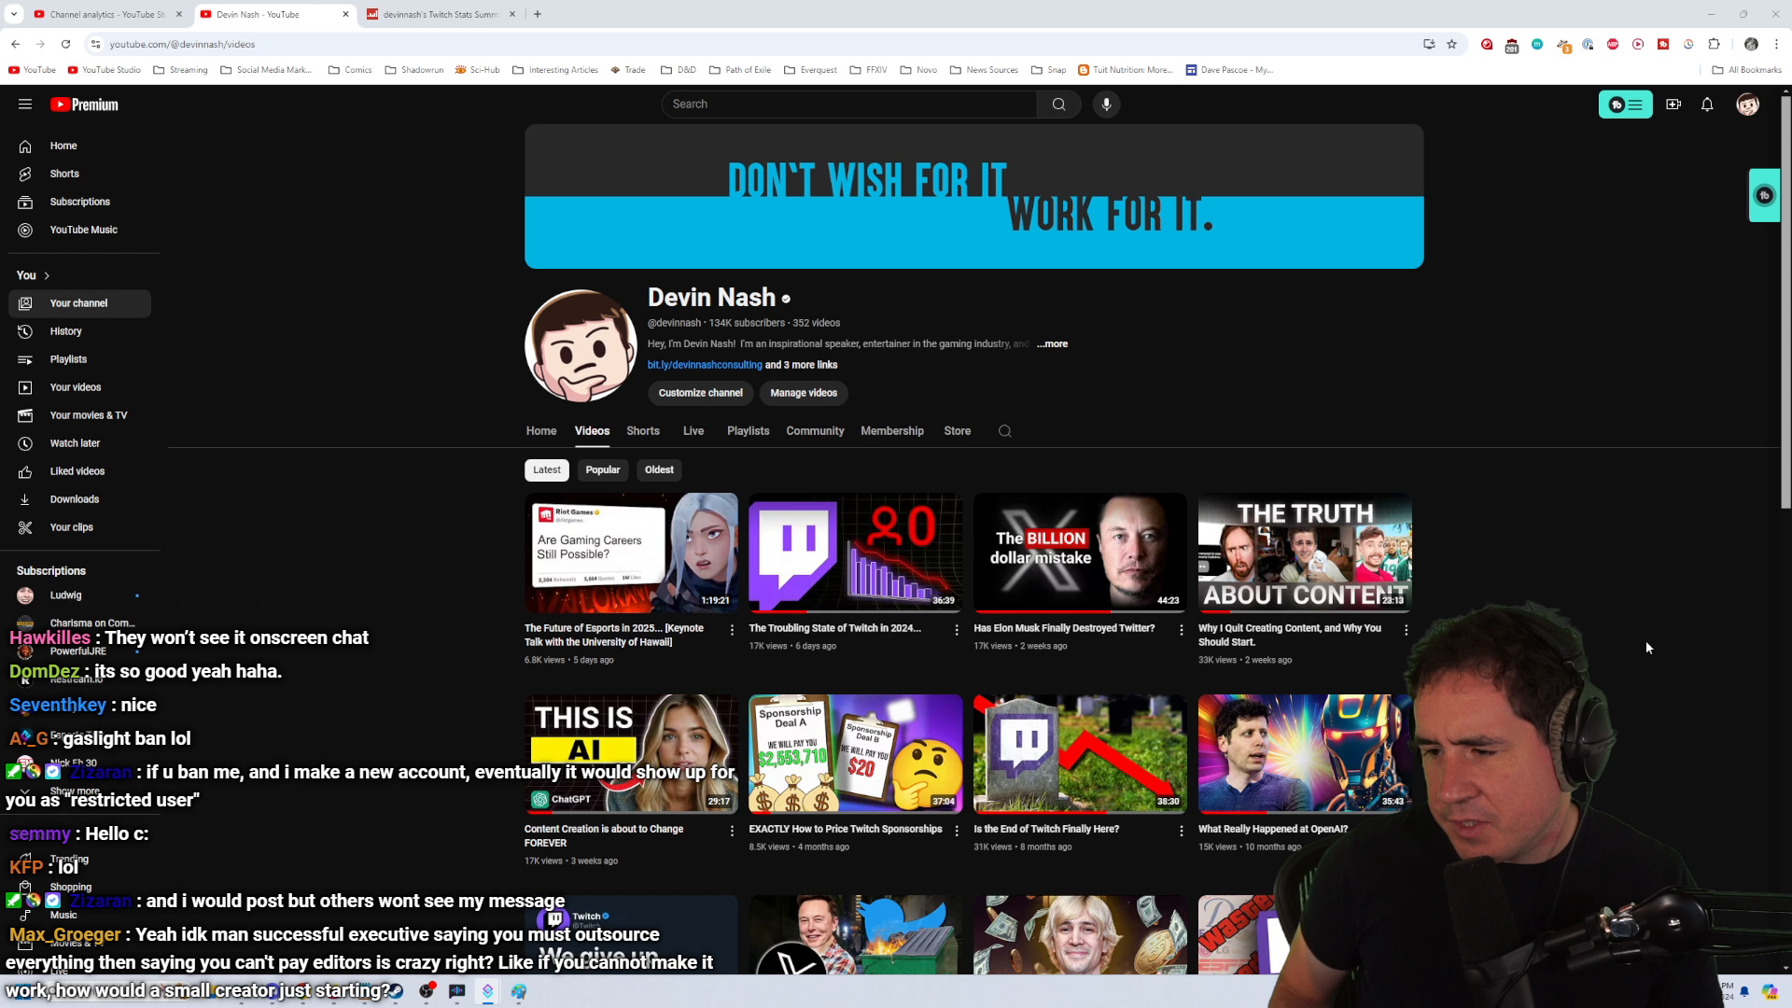Click your profile avatar in the top bar
Image resolution: width=1792 pixels, height=1008 pixels.
(x=1747, y=105)
